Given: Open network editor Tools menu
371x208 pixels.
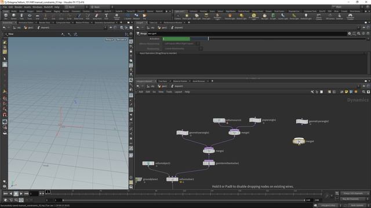Looking at the screenshot, I should coord(169,92).
